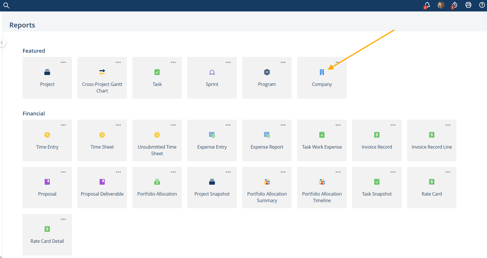
Task: Open the notifications bell icon
Action: click(427, 5)
